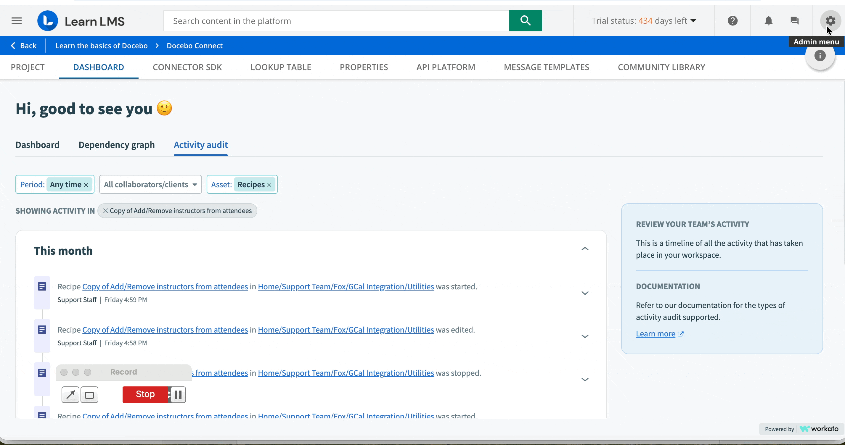Clear the Copy of Add/Remove instructors chip
This screenshot has width=845, height=445.
coord(105,211)
